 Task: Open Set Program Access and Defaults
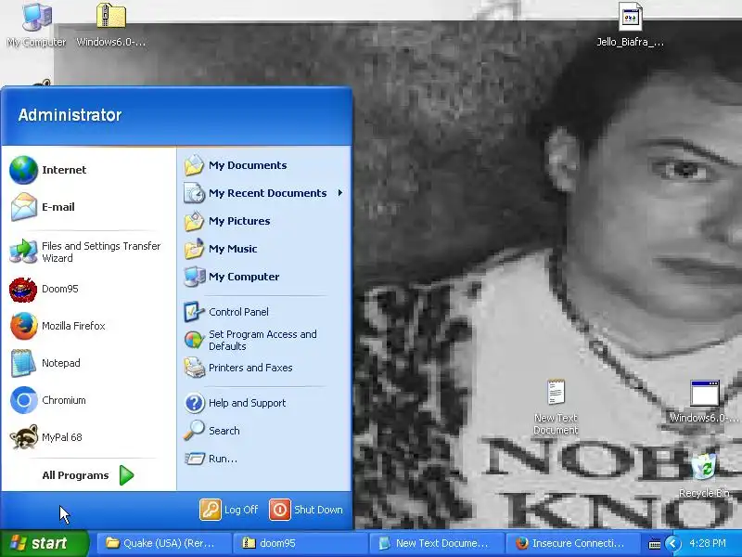(x=264, y=340)
